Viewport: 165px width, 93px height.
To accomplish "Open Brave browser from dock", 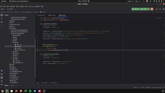I will point(21,91).
